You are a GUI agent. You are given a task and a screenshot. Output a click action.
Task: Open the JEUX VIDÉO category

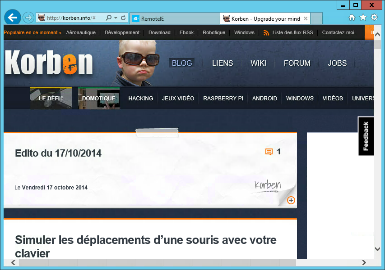178,99
